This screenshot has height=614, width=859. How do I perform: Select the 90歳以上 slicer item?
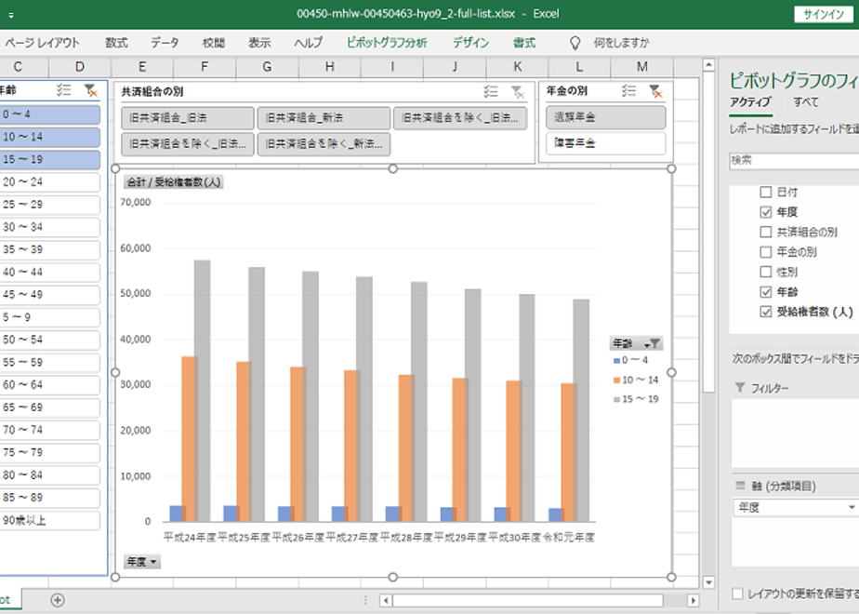(49, 520)
